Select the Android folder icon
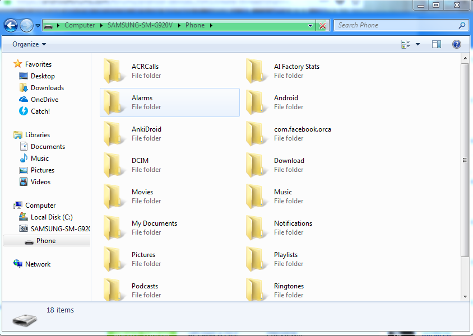 [x=256, y=102]
